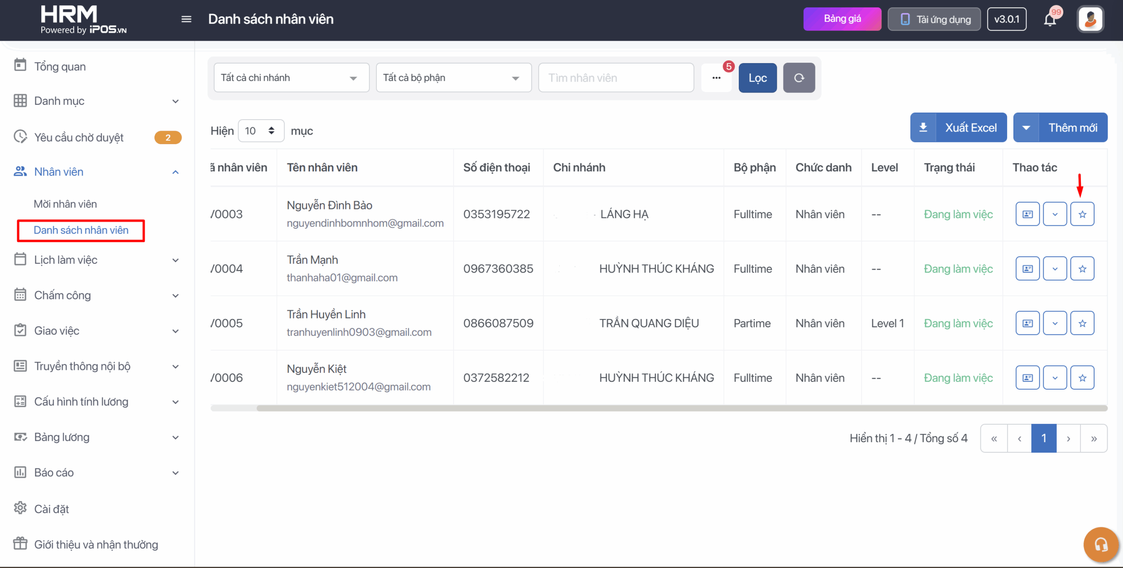Click the horizontal table scrollbar
This screenshot has width=1123, height=568.
pyautogui.click(x=682, y=408)
